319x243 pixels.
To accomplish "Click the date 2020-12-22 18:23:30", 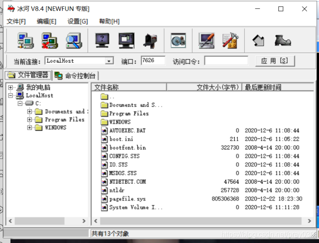I will coord(273,199).
